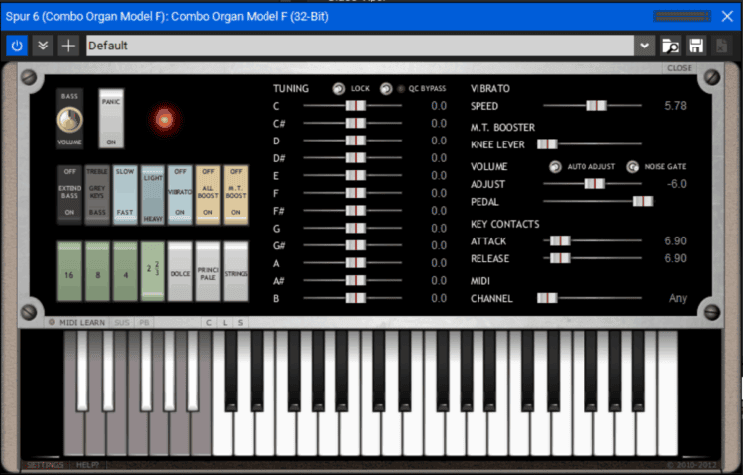
Task: Toggle the NOISE GATE button
Action: click(x=632, y=166)
